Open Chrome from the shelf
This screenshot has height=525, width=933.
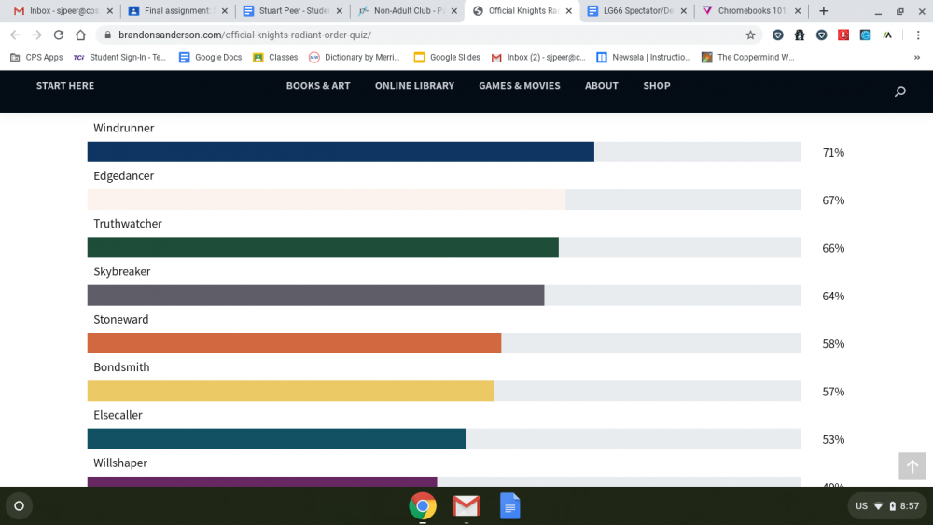pos(423,506)
